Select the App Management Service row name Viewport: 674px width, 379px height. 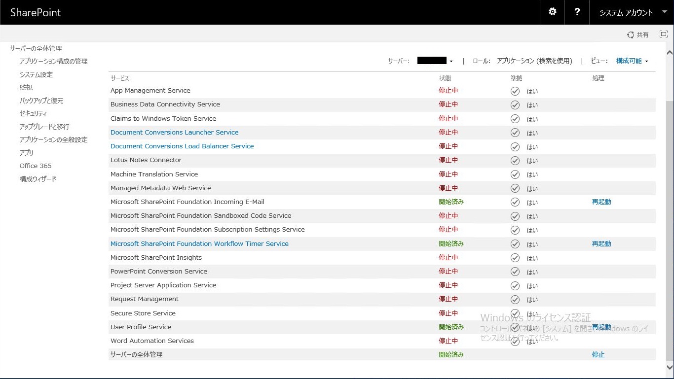pos(150,90)
